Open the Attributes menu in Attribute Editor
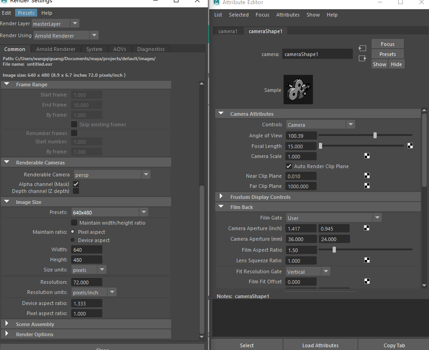The height and width of the screenshot is (350, 429). point(288,15)
